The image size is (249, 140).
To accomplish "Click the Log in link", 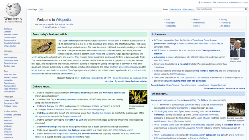I will coord(245,2).
